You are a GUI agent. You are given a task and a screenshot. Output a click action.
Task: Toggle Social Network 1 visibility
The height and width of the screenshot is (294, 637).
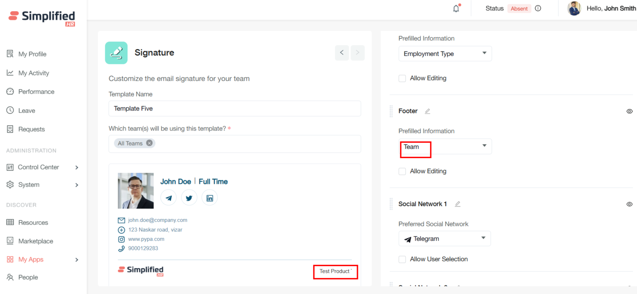point(629,204)
